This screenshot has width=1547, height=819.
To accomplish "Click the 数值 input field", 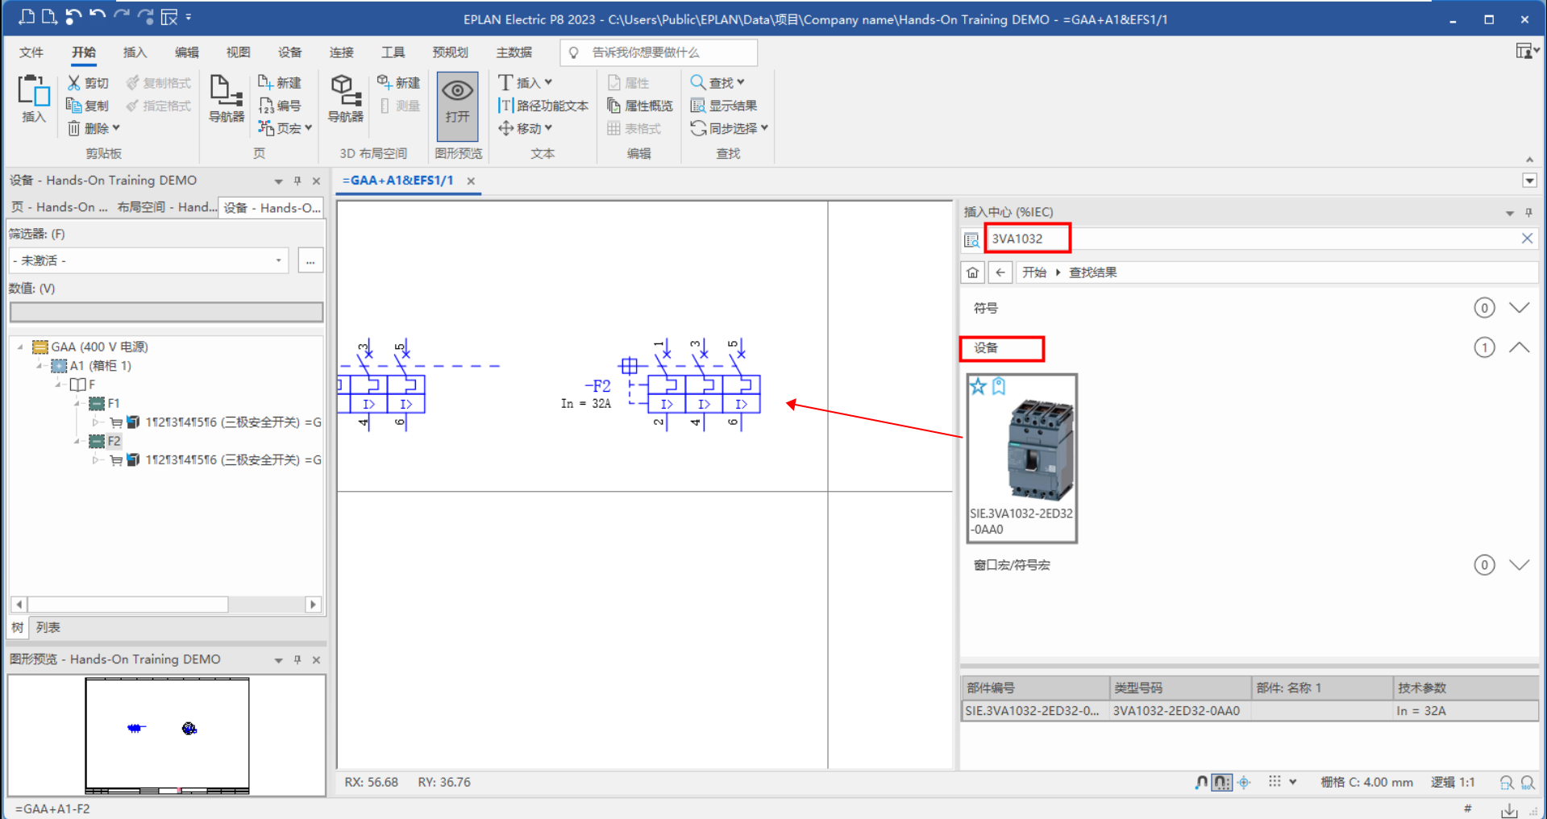I will click(x=166, y=312).
